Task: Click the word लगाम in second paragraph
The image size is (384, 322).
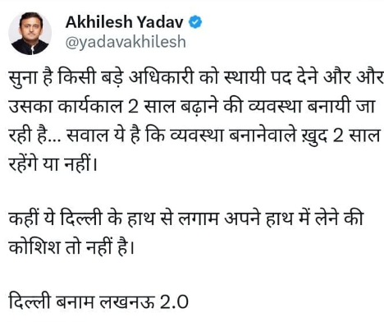Action: pyautogui.click(x=199, y=219)
